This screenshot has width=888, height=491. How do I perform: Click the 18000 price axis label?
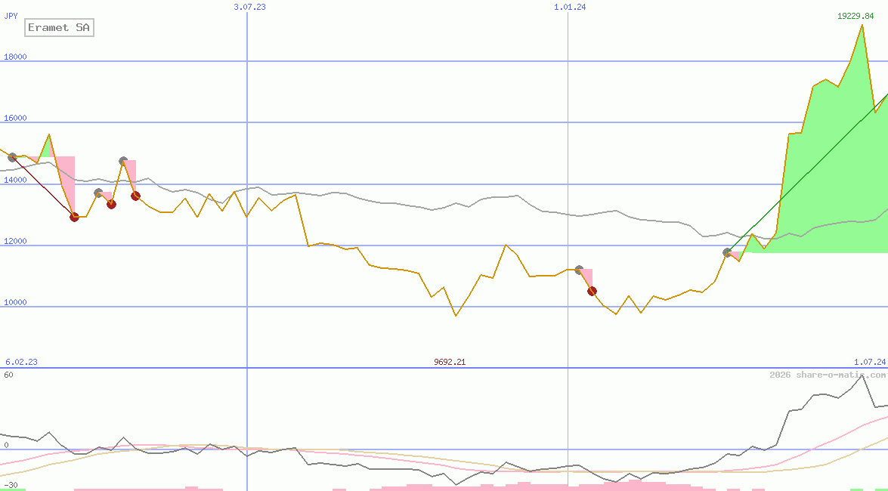click(x=15, y=57)
